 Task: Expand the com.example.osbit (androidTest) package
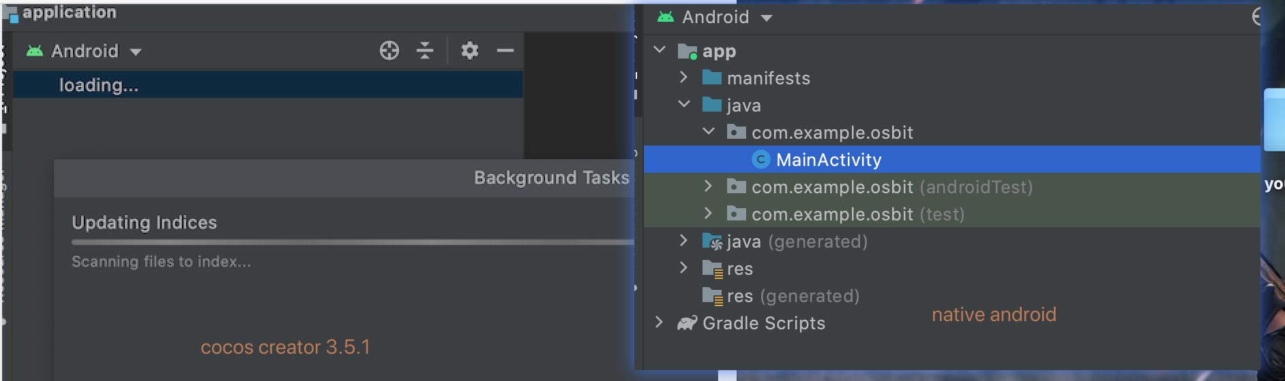708,186
